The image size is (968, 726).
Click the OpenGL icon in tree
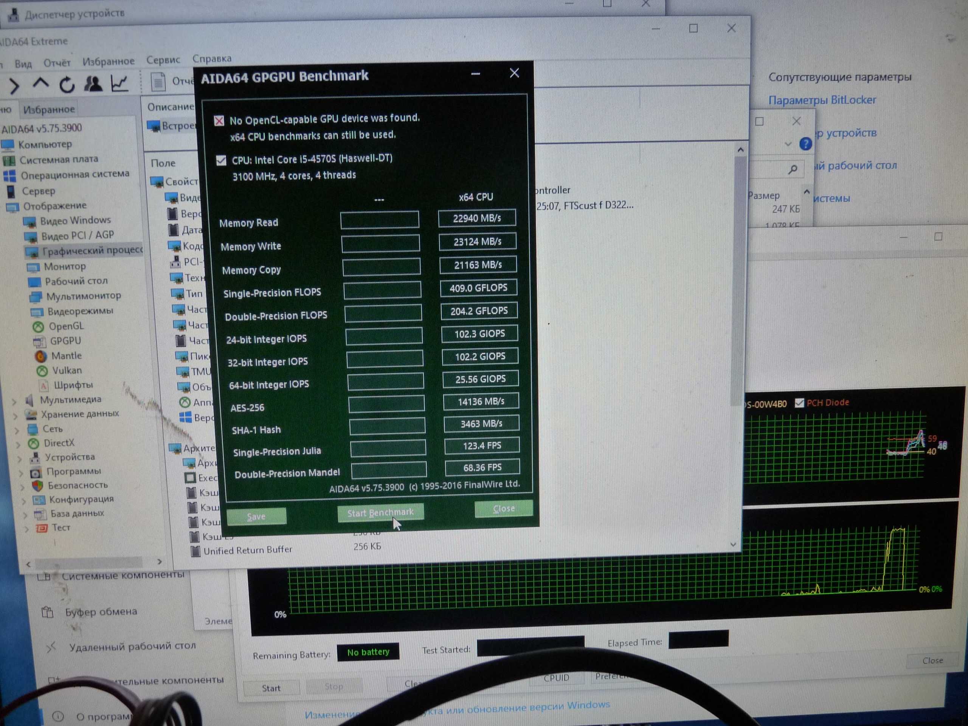[x=39, y=326]
